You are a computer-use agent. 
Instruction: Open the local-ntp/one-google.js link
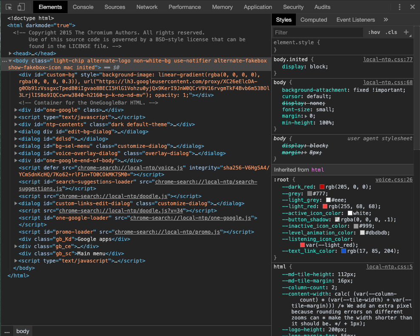(191, 218)
